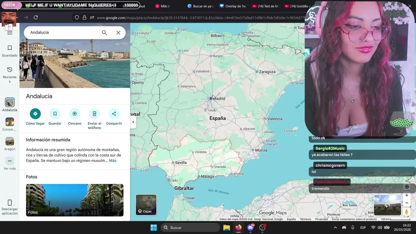Reload the page in the browser

coord(36,18)
